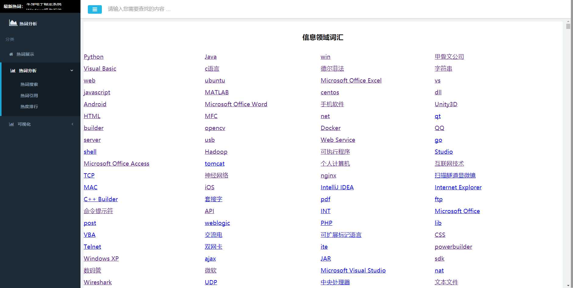Open the nginx link

(329, 175)
